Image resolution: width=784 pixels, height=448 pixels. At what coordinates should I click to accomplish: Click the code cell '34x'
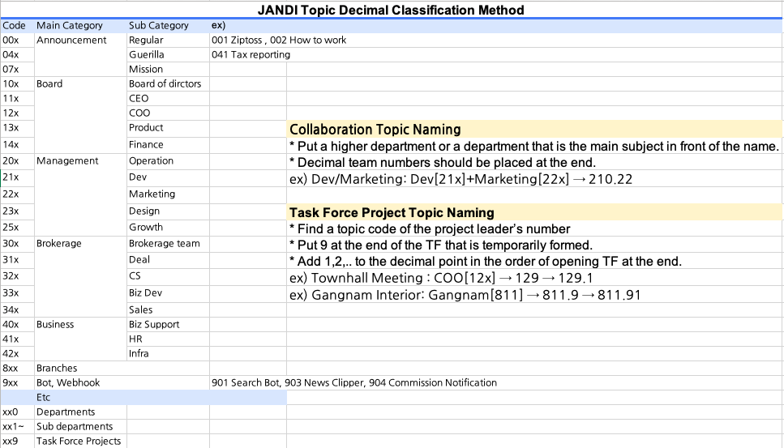point(18,309)
